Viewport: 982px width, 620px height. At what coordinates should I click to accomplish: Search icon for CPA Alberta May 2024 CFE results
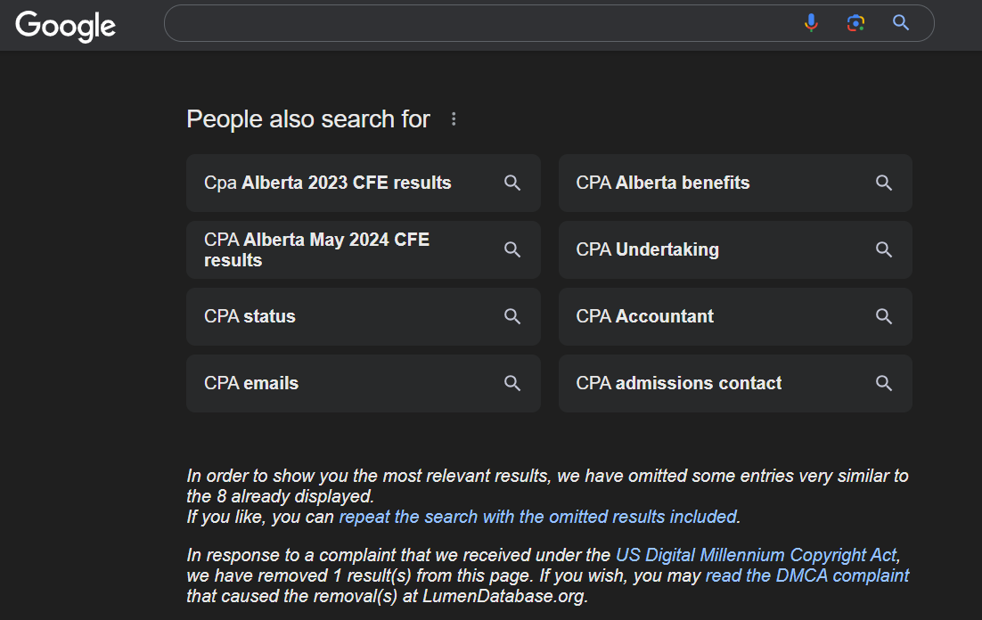click(x=512, y=249)
